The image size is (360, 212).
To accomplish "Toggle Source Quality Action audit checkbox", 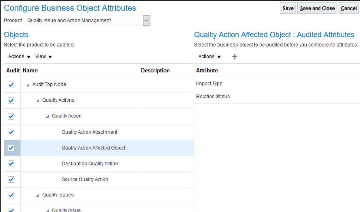I will tap(11, 179).
